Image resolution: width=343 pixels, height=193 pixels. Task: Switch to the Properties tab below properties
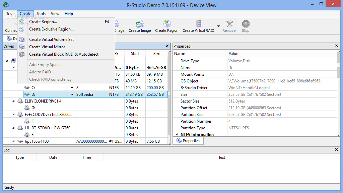pos(188,141)
